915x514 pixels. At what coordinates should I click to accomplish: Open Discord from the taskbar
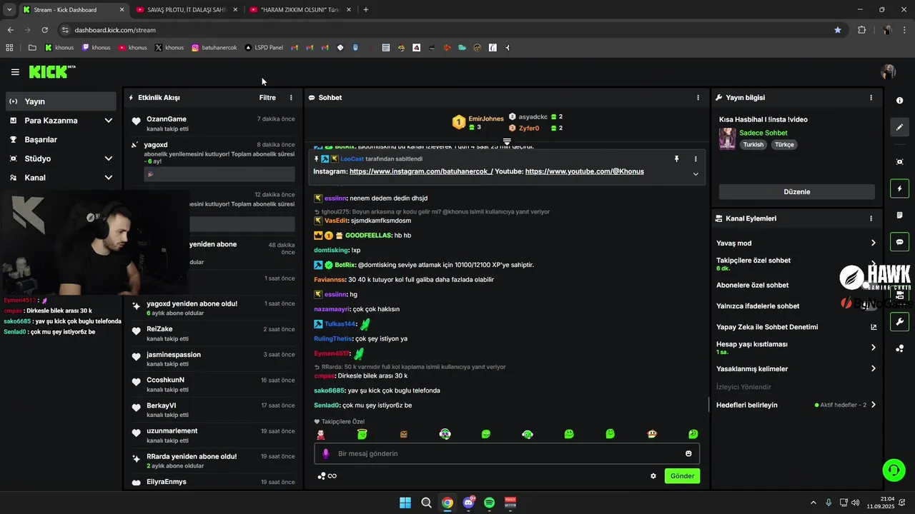point(469,503)
